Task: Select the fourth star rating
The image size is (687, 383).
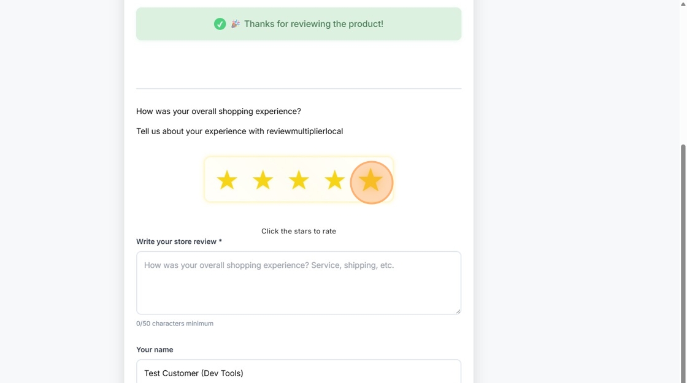Action: coord(335,180)
